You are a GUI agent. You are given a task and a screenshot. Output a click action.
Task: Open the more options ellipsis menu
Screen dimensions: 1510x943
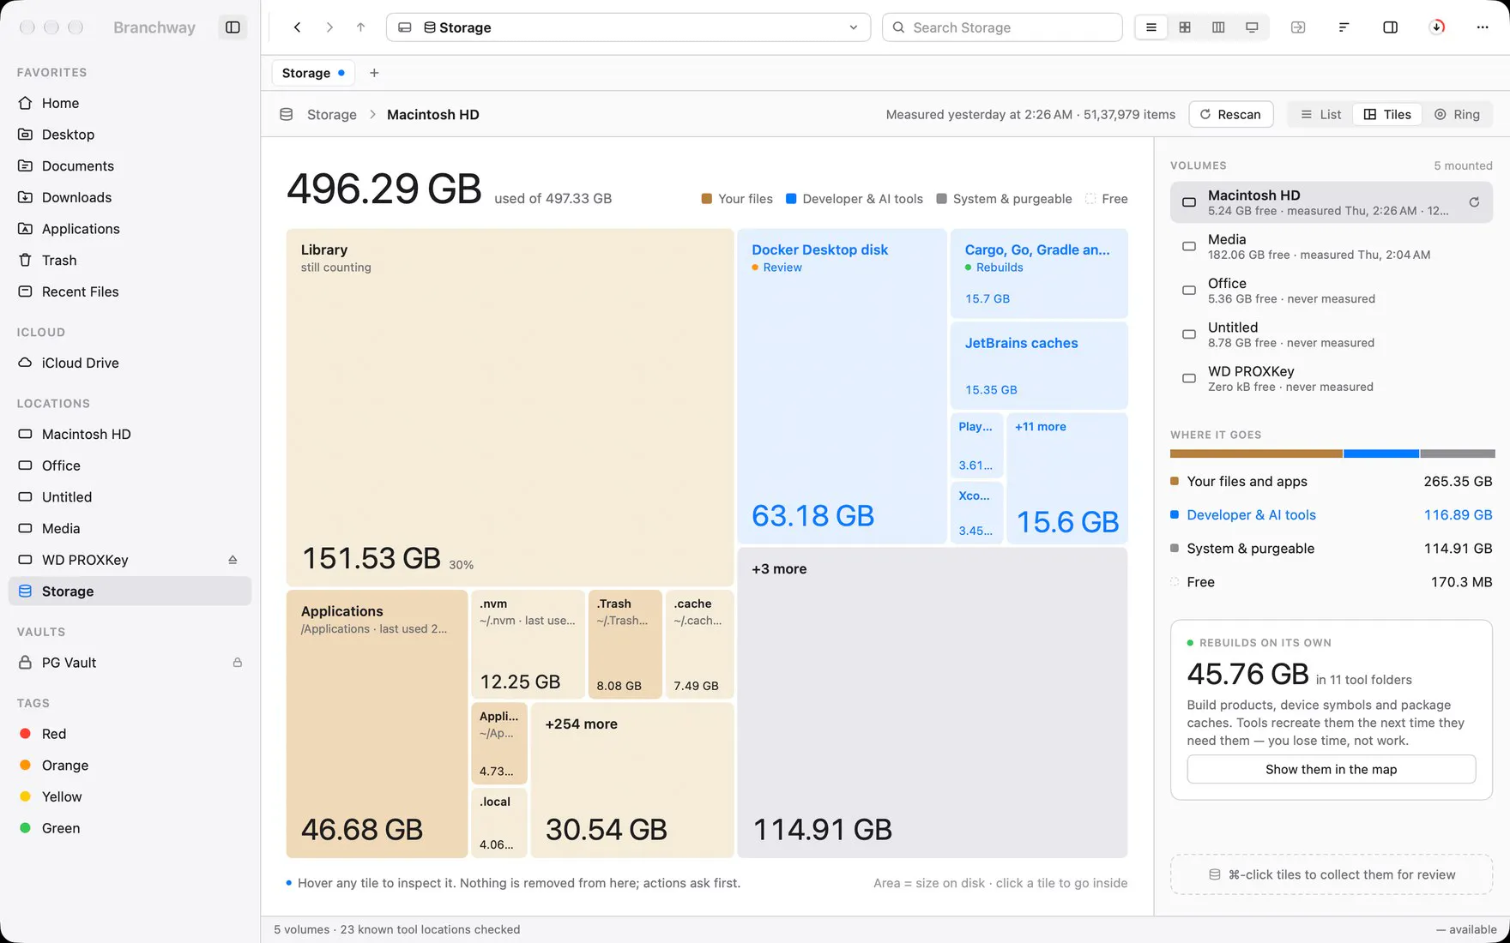click(x=1483, y=27)
